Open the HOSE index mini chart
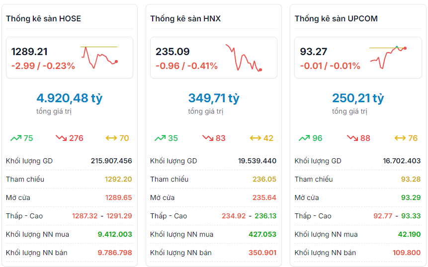The height and width of the screenshot is (267, 428). point(99,57)
